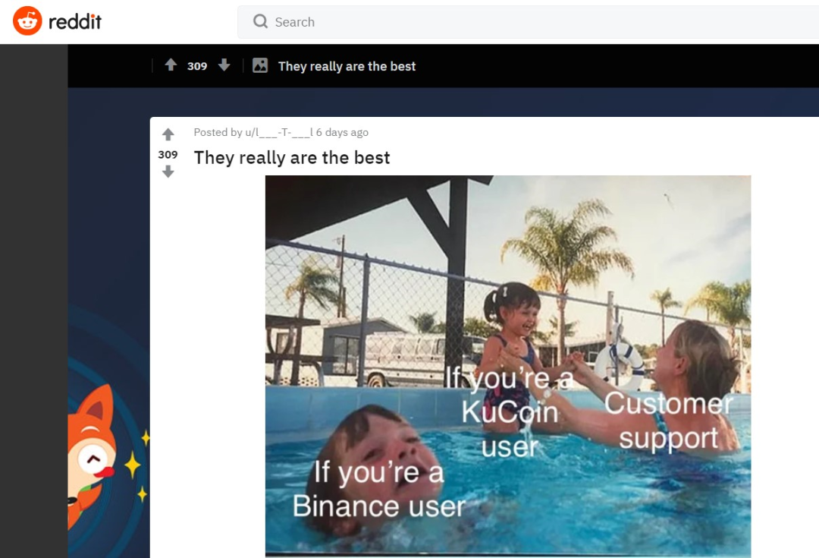Click the Reddit Snoo logo icon

(x=27, y=21)
